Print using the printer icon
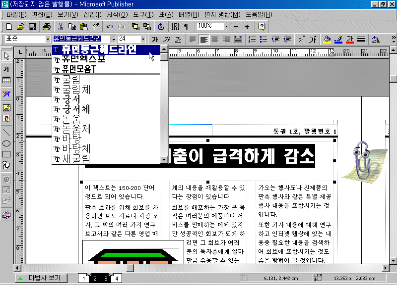 (x=47, y=27)
